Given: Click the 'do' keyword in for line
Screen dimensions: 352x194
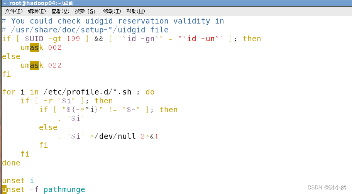Looking at the screenshot, I should click(x=150, y=92).
